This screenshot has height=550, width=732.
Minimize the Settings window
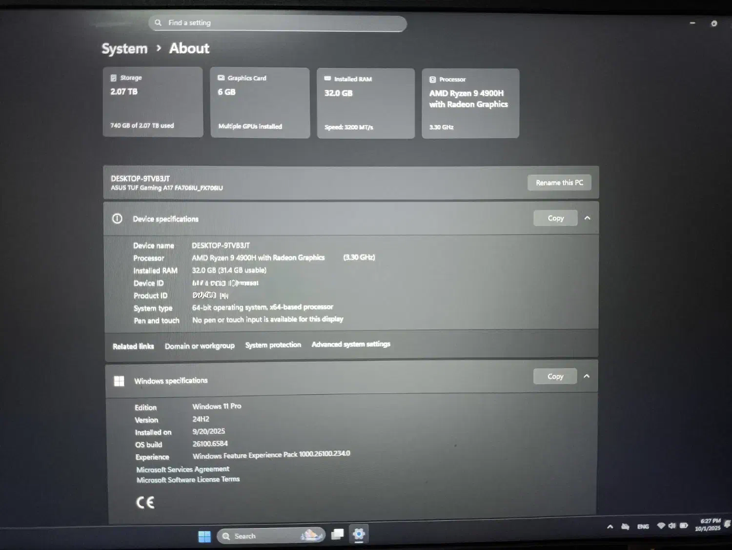coord(692,23)
